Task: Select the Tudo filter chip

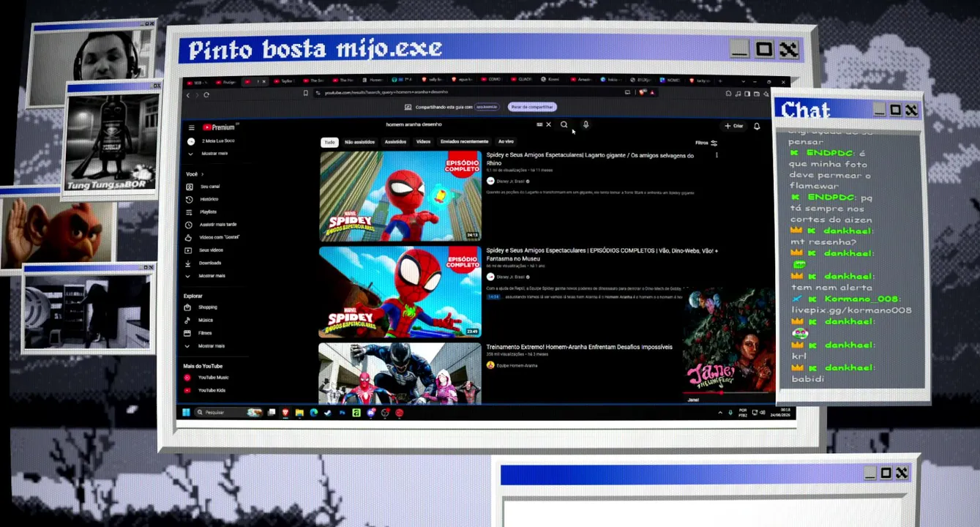Action: tap(329, 141)
